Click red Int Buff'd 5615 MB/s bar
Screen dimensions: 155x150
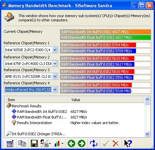click(97, 58)
